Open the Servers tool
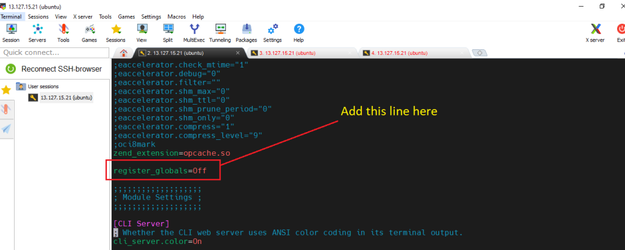 click(37, 32)
